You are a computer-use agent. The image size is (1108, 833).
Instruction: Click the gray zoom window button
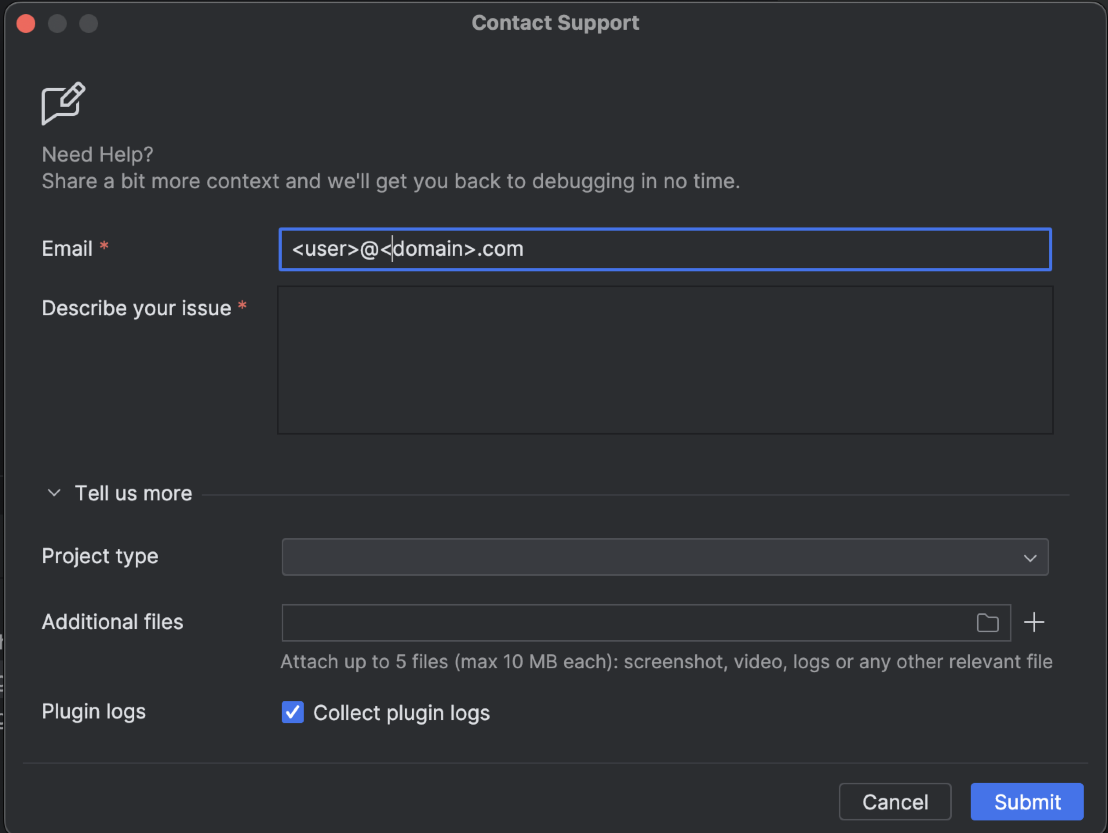pyautogui.click(x=89, y=24)
